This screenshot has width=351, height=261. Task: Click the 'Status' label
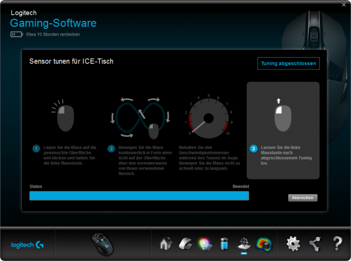pyautogui.click(x=36, y=186)
